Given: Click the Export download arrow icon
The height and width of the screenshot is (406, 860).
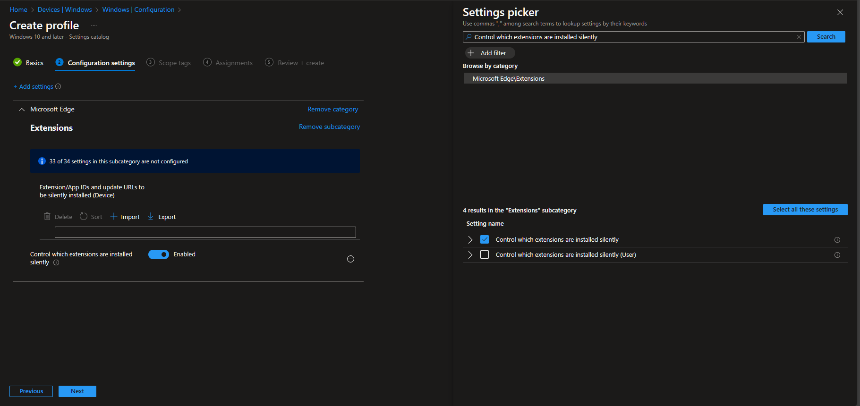Looking at the screenshot, I should [x=151, y=216].
